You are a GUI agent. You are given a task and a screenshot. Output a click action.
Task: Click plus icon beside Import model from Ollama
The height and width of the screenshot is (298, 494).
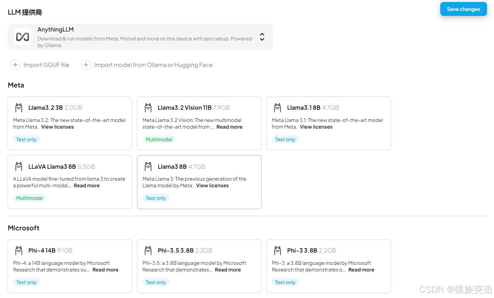86,65
